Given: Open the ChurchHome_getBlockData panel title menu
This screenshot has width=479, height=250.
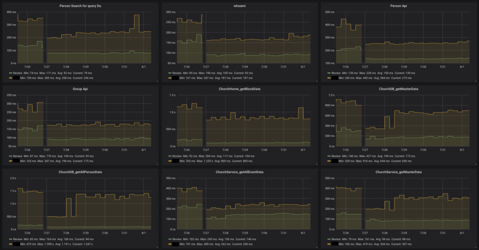Looking at the screenshot, I should coord(239,89).
